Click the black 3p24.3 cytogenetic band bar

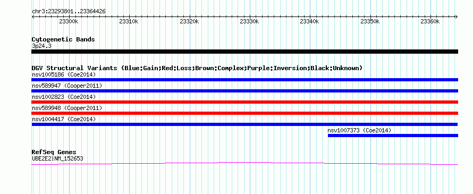coord(244,52)
